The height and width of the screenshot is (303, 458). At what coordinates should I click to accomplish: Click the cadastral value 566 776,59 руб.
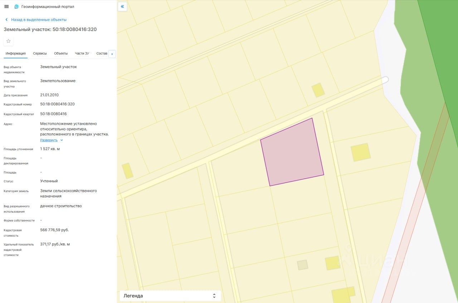pos(54,230)
